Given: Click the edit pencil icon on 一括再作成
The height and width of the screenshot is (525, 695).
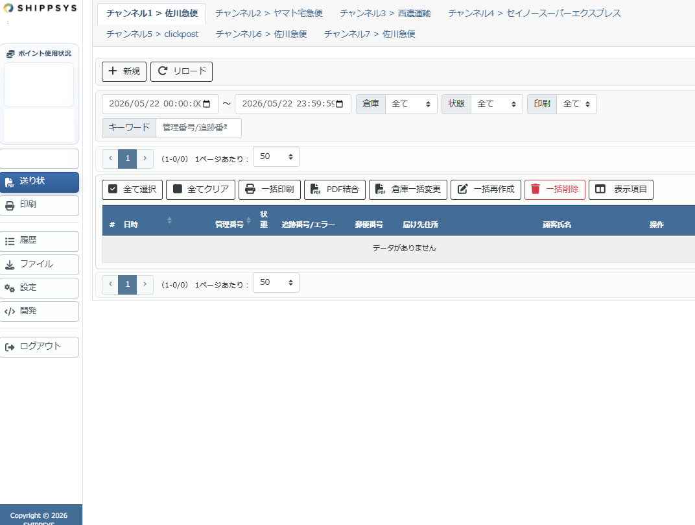Looking at the screenshot, I should pyautogui.click(x=462, y=189).
